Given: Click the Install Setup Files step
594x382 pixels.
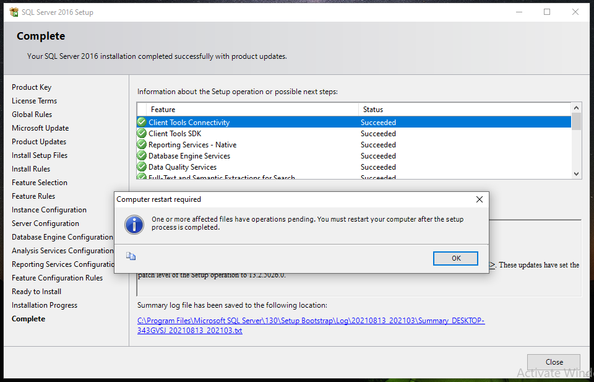Looking at the screenshot, I should point(40,155).
